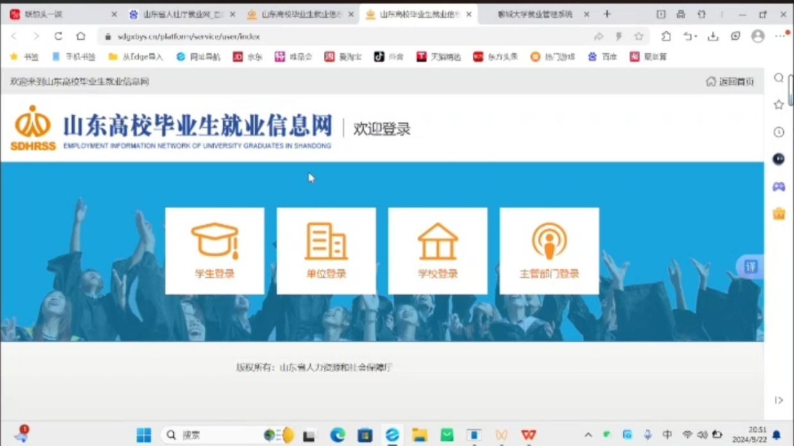Screen dimensions: 794x446
Task: Go to browser home page icon
Action: [80, 37]
